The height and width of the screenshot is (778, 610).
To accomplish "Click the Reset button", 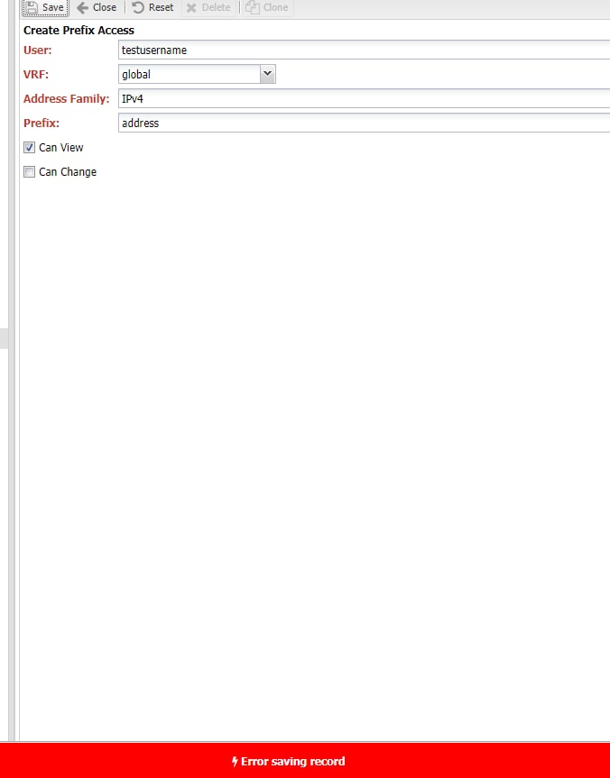I will (x=153, y=7).
